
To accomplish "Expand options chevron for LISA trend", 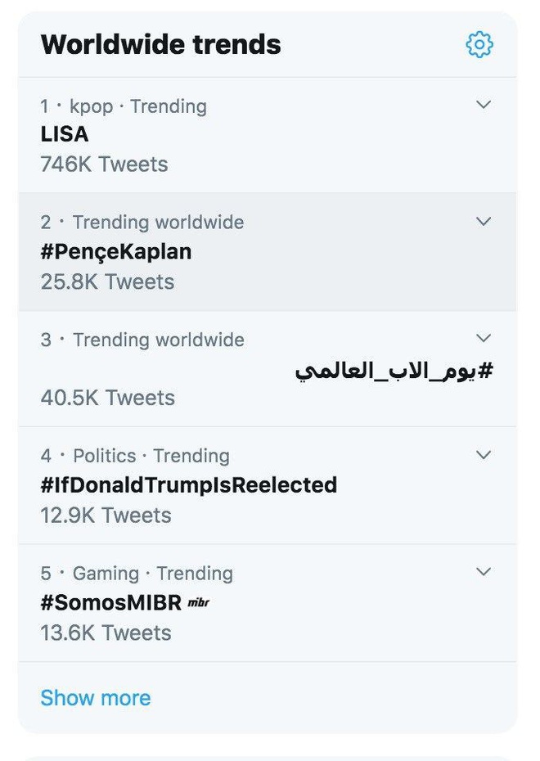I will (484, 105).
